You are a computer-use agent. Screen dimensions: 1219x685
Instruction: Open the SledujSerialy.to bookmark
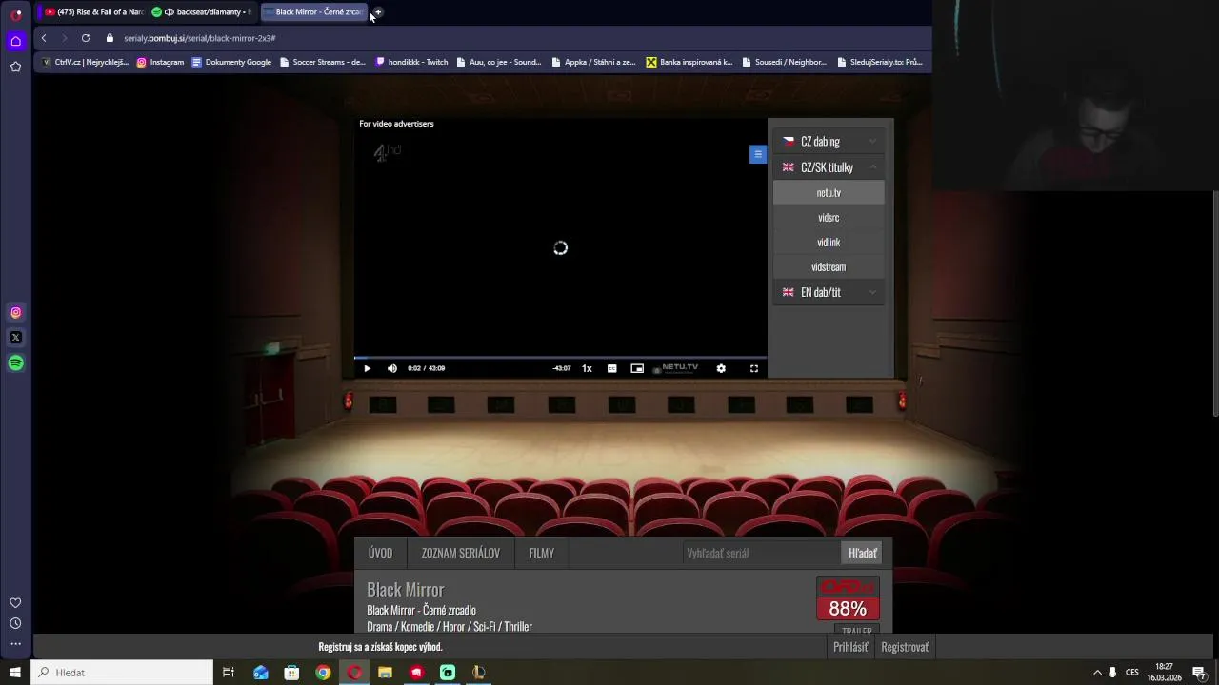tap(880, 62)
